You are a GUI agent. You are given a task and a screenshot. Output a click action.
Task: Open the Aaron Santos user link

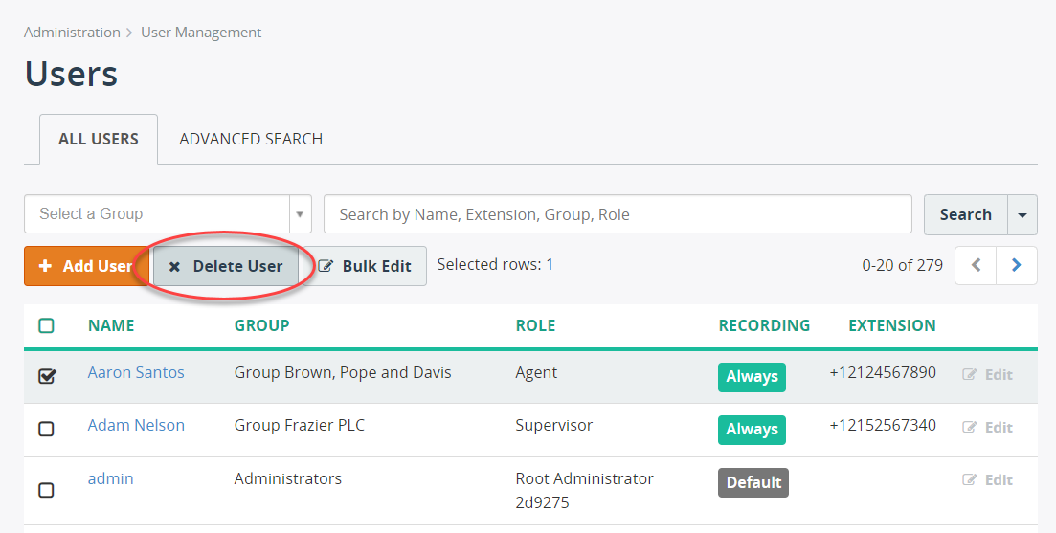pyautogui.click(x=136, y=372)
